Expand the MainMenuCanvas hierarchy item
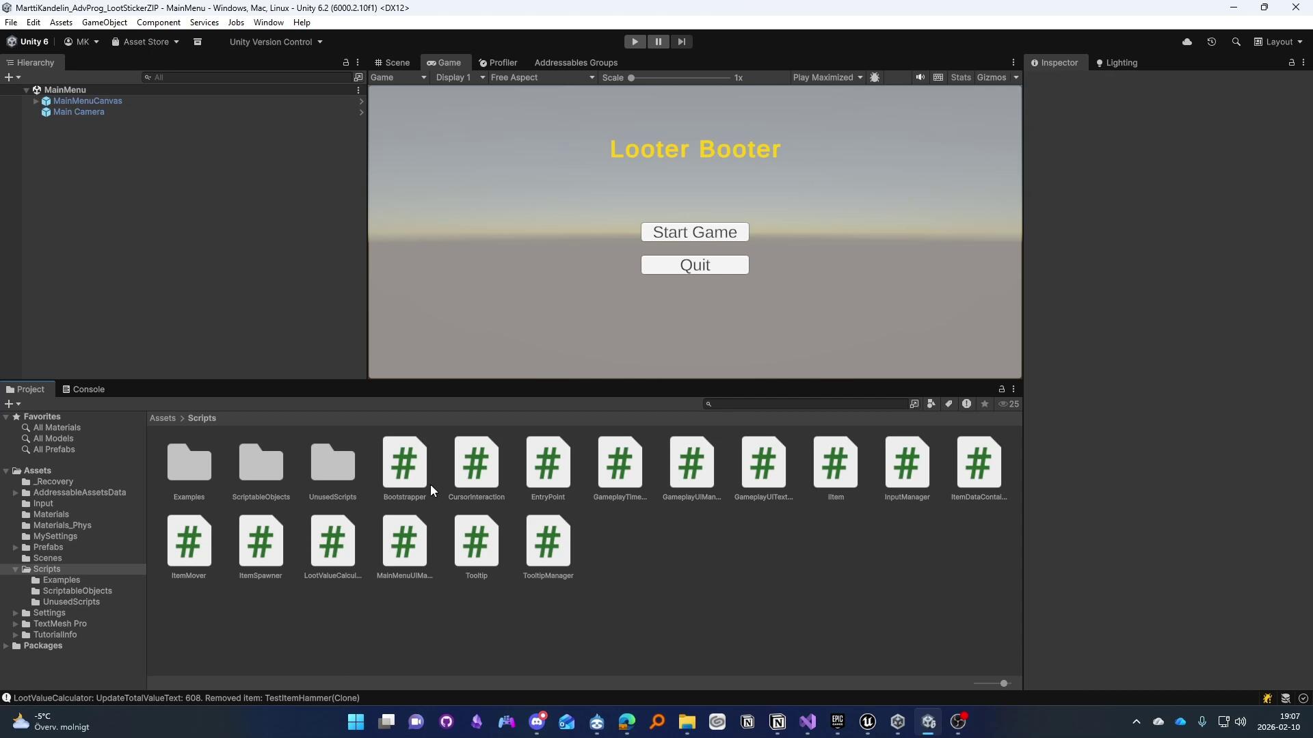Viewport: 1313px width, 738px height. click(x=36, y=101)
